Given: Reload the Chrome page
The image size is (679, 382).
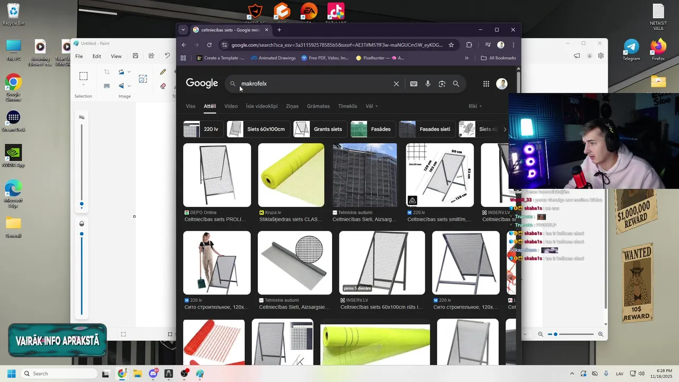Looking at the screenshot, I should point(210,45).
